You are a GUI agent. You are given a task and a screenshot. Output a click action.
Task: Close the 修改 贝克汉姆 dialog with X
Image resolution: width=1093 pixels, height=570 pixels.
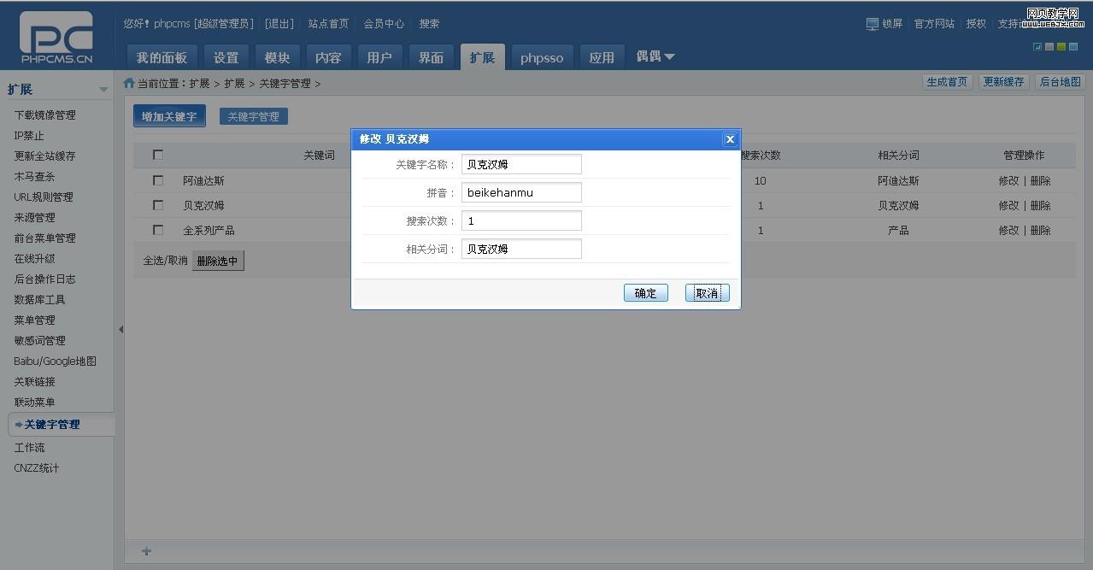(x=729, y=139)
